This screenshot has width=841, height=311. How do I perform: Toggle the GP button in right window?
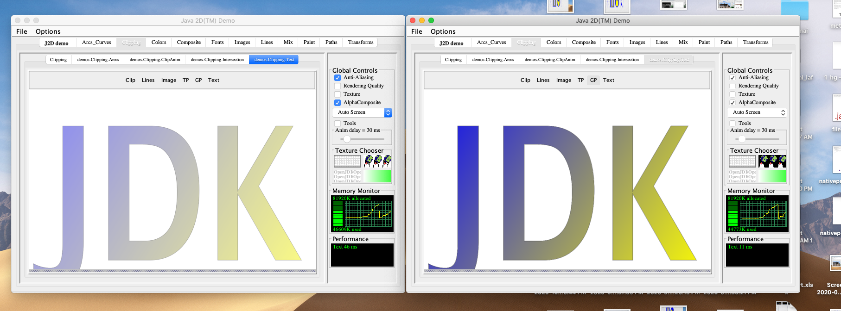(593, 80)
